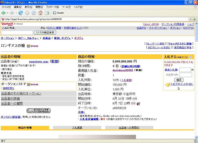Viewport: 198px width, 143px height.
Task: Reload the page with refresh icon
Action: [x=21, y=13]
